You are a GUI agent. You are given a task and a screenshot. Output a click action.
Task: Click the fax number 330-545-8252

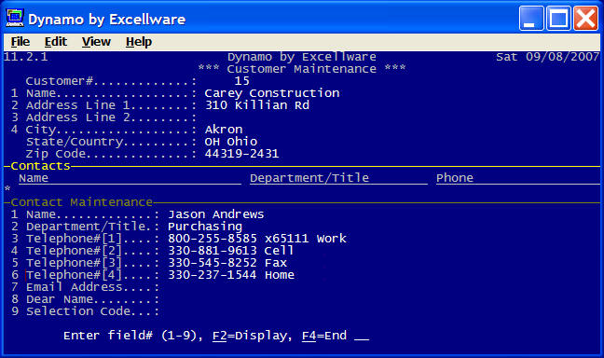point(213,263)
